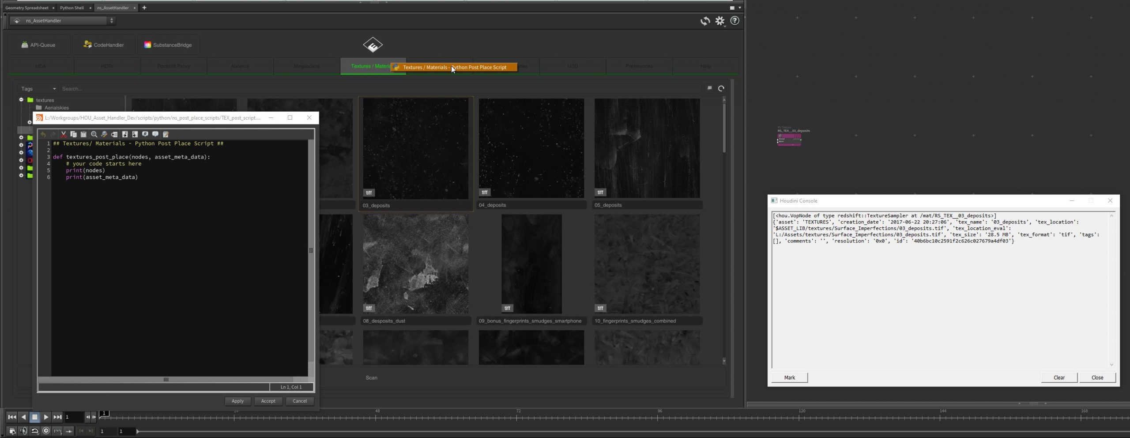Image resolution: width=1130 pixels, height=438 pixels.
Task: Click the Paste clipboard icon in editor
Action: [x=83, y=134]
